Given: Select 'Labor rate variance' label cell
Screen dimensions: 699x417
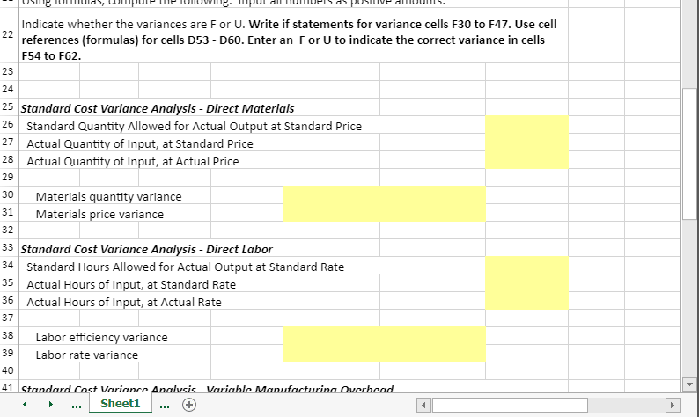Looking at the screenshot, I should 87,355.
